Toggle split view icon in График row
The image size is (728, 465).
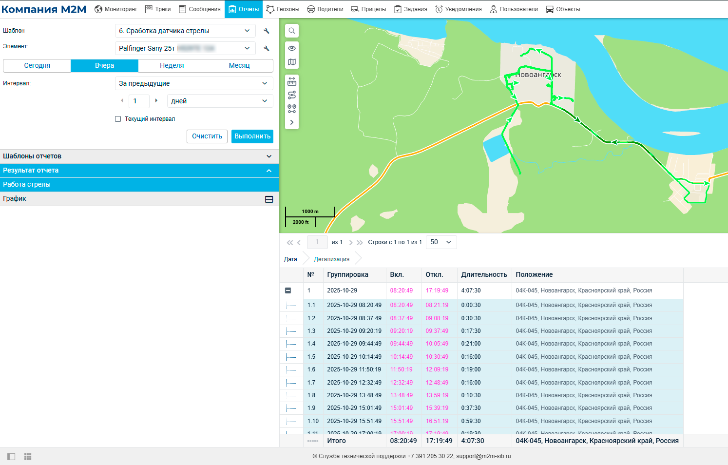[x=269, y=199]
